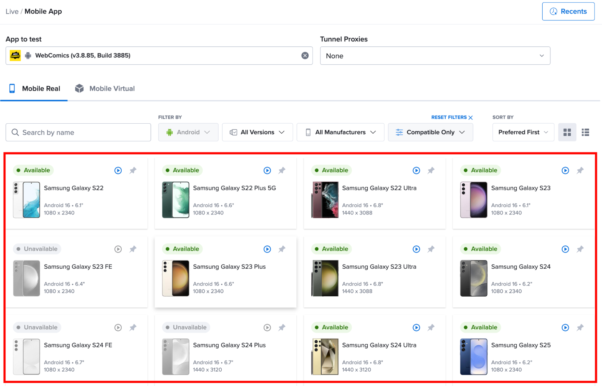Select the Samsung Galaxy S22 thumbnail
This screenshot has width=602, height=386.
(27, 200)
